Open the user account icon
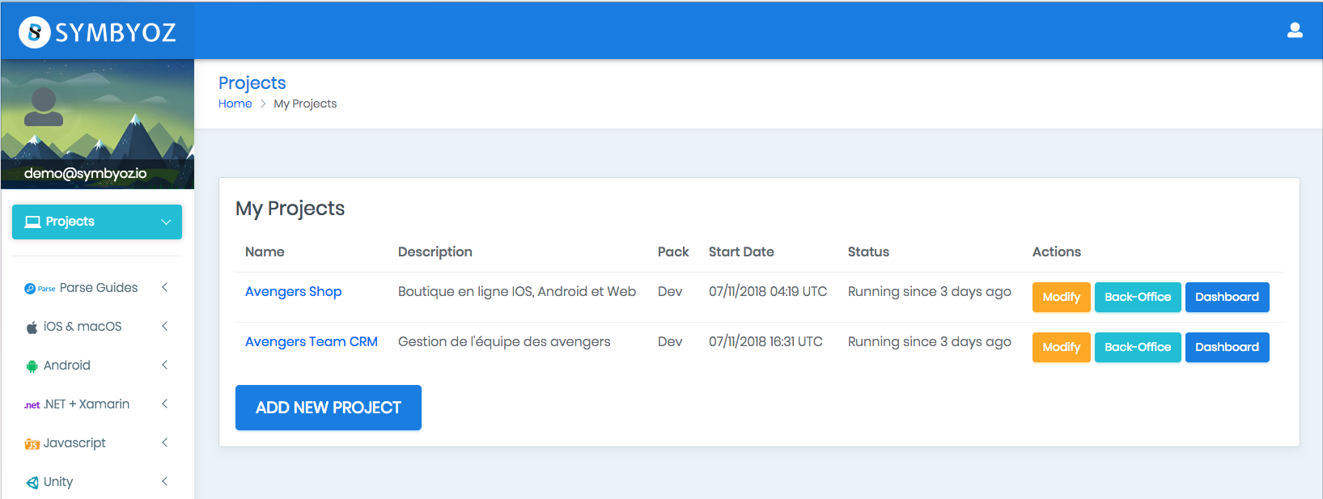Screen dimensions: 1323x499 pyautogui.click(x=1295, y=30)
